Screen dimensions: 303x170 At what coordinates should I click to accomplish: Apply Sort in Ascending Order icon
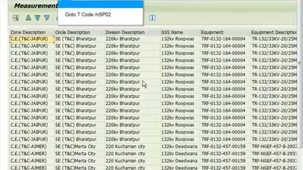[28, 18]
